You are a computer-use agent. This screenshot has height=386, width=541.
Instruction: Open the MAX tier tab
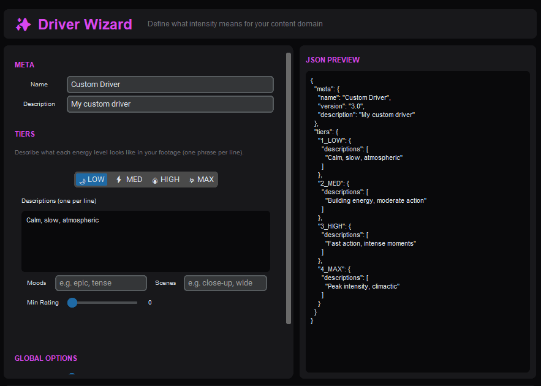click(201, 180)
